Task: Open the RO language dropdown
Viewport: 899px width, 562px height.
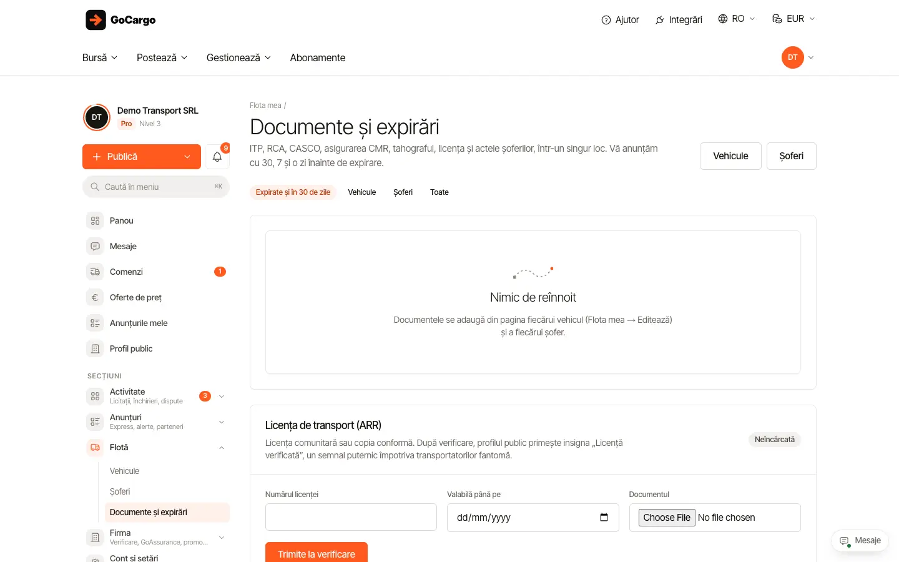Action: coord(737,19)
